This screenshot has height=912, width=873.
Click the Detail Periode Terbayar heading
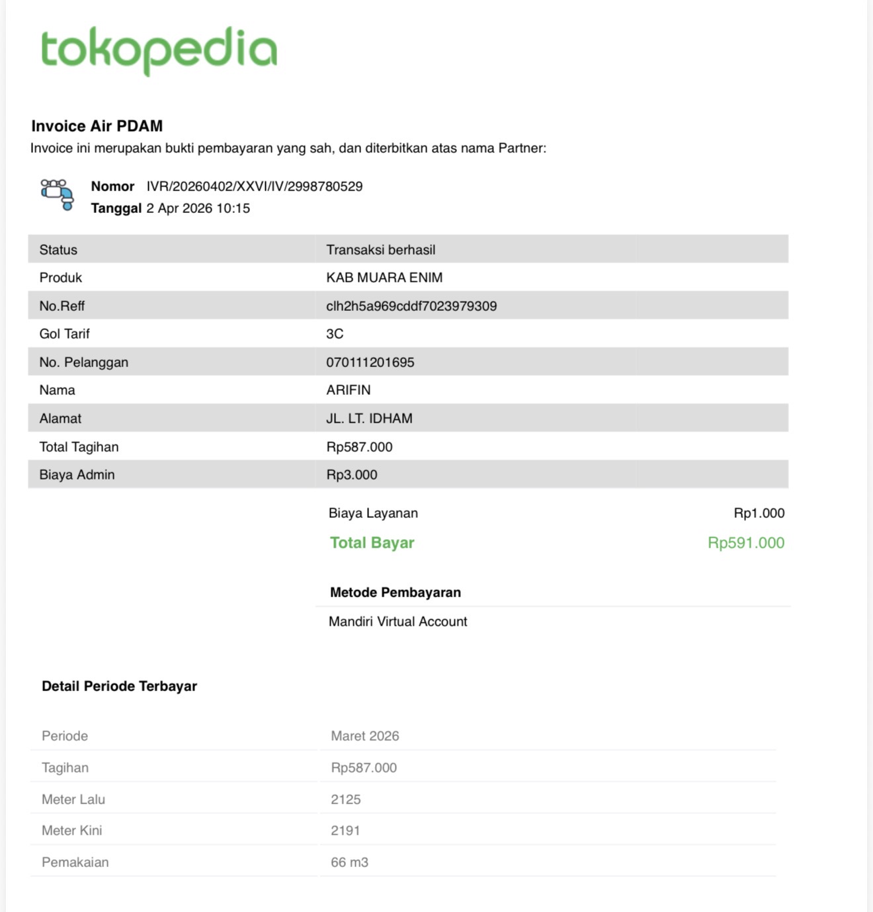pos(120,686)
